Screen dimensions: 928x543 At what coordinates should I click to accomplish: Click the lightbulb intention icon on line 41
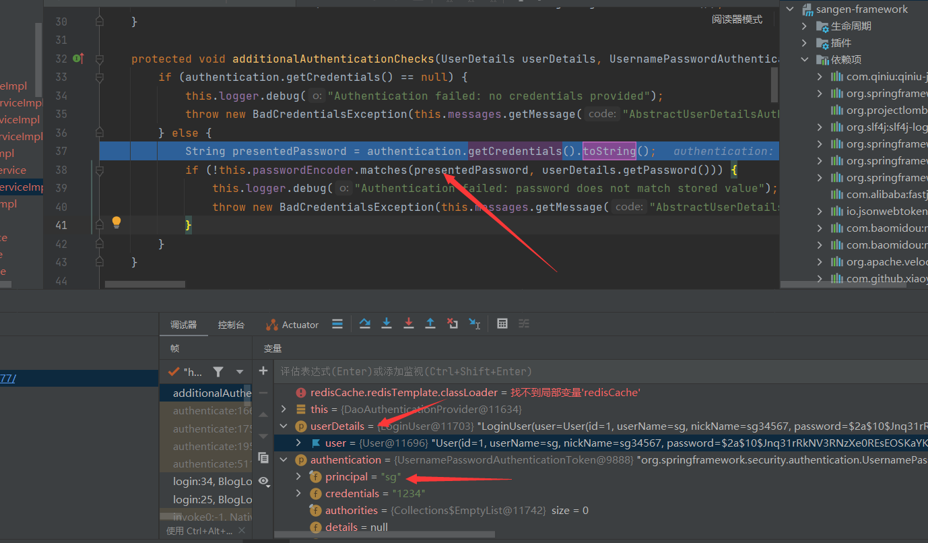[116, 222]
